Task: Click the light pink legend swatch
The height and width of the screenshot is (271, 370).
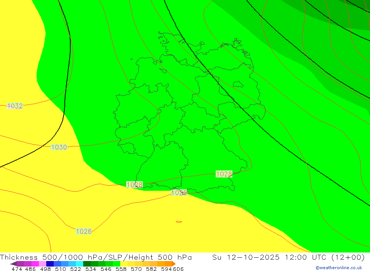Action: (x=43, y=264)
